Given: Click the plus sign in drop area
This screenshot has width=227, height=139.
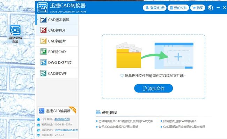Looking at the screenshot, I should pos(178,56).
